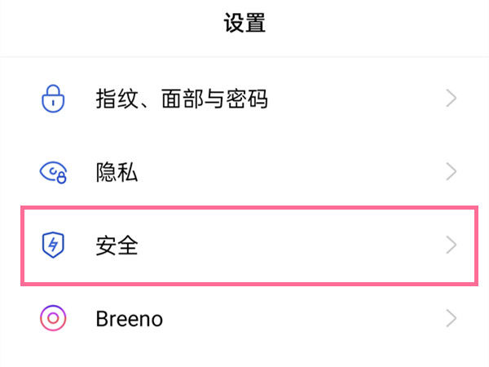This screenshot has height=367, width=489.
Task: Expand the 隐私 chevron arrow
Action: click(x=452, y=172)
